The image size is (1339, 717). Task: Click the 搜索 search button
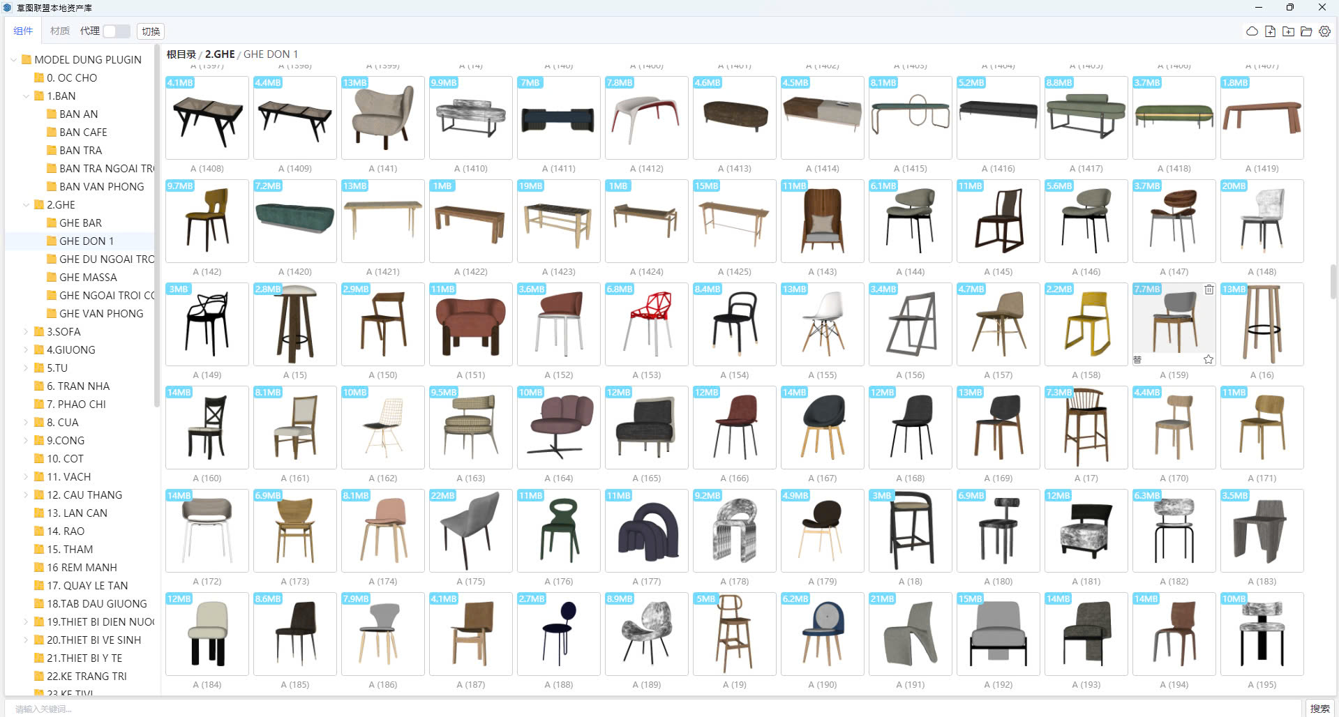click(x=1319, y=709)
